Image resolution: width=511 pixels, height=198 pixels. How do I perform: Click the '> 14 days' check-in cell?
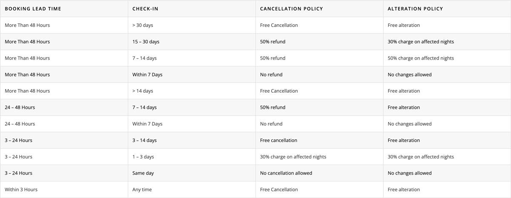coord(143,91)
